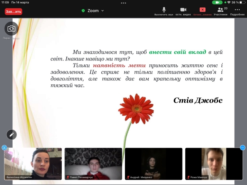The width and height of the screenshot is (247, 185).
Task: Select Валентина Исраелян video thumbnail
Action: (33, 164)
